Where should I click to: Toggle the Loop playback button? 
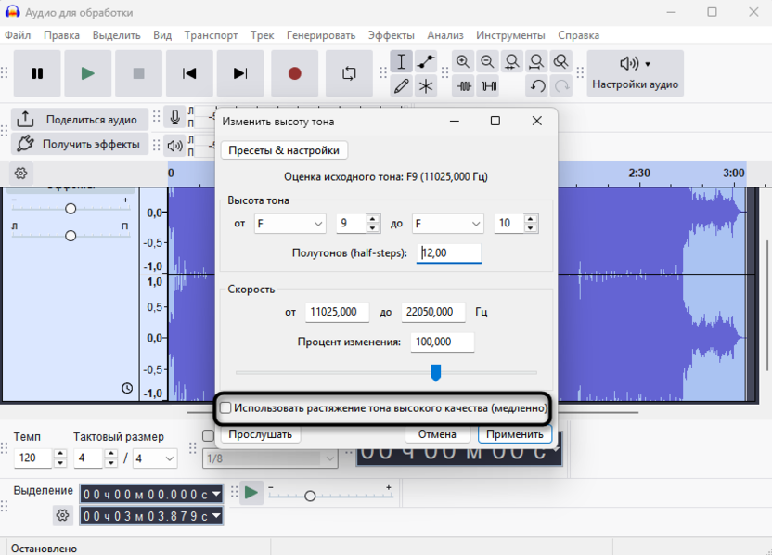[x=349, y=73]
